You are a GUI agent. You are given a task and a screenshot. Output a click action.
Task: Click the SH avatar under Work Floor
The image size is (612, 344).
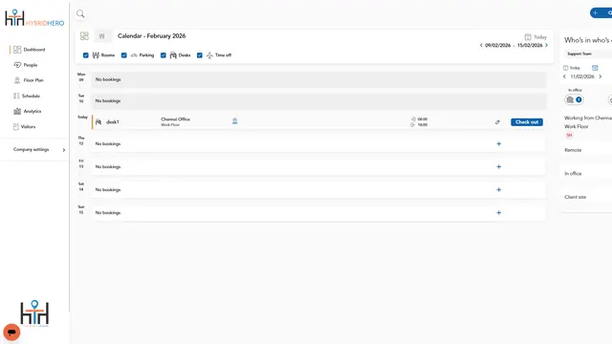[x=569, y=136]
